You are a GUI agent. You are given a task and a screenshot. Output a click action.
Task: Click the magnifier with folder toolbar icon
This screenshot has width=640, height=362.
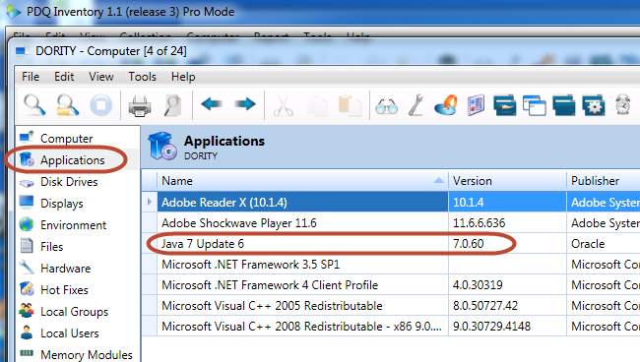(67, 105)
